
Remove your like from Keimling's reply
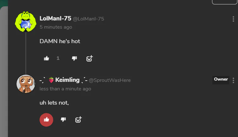point(46,119)
